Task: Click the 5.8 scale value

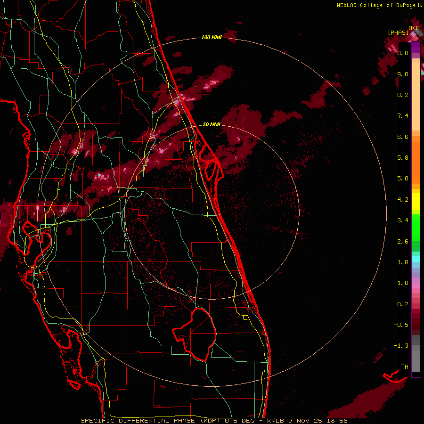Action: 403,158
